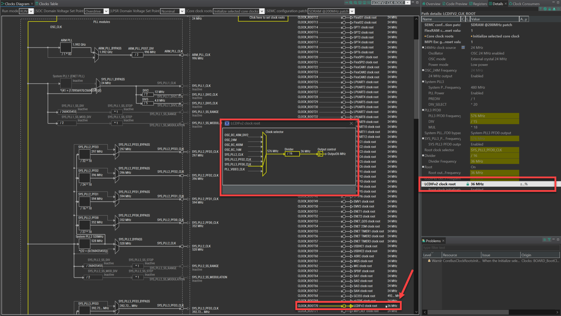Toggle the lock beside LCDIFv2 clock root frequency
Image resolution: width=561 pixels, height=316 pixels.
click(x=467, y=184)
